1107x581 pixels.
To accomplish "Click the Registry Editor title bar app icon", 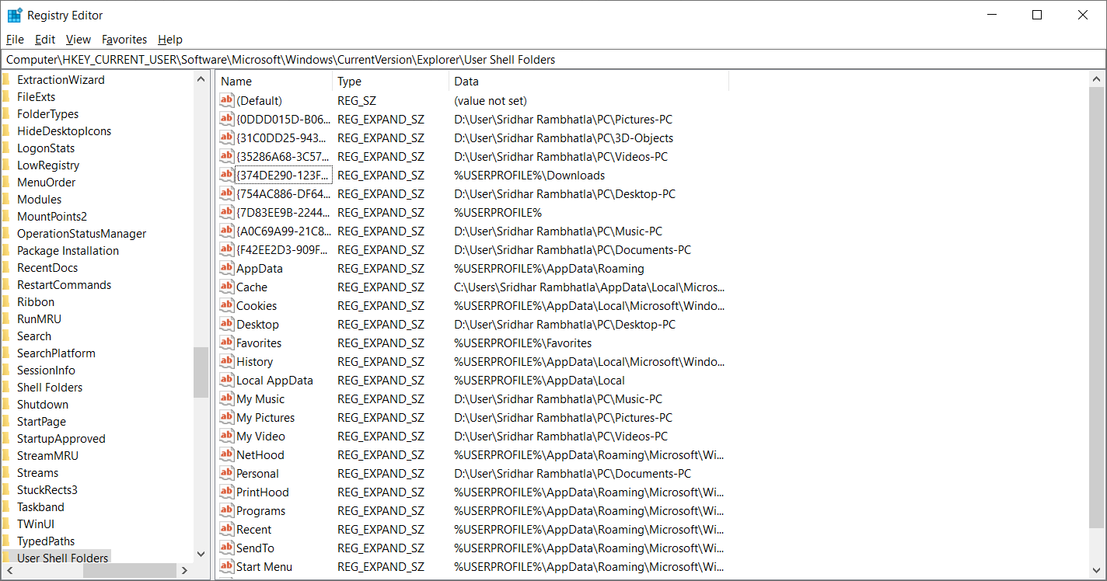I will (x=15, y=15).
